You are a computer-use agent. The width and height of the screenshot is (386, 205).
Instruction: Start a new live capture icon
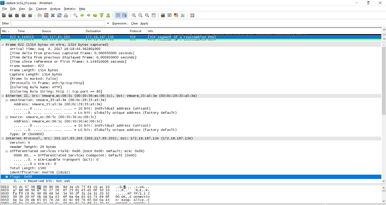(17, 15)
